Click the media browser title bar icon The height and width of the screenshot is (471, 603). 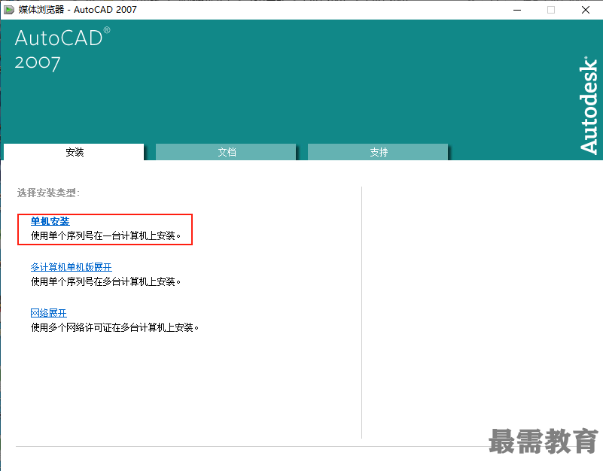[9, 10]
